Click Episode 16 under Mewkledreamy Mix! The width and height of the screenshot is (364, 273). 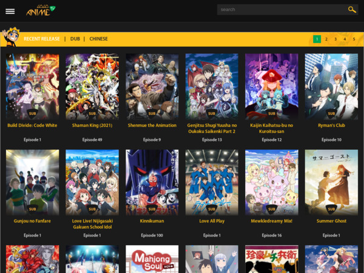click(x=272, y=235)
